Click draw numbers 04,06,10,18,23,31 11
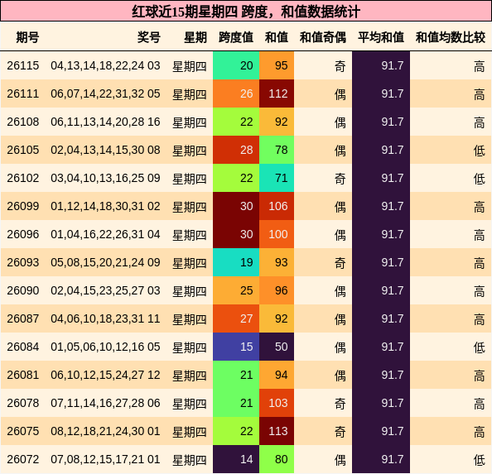 click(x=105, y=318)
